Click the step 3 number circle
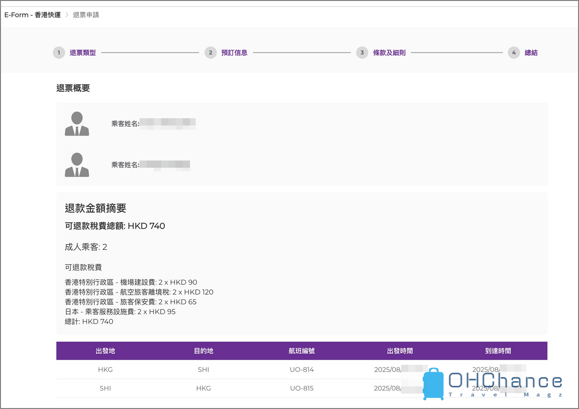The image size is (579, 409). 362,53
